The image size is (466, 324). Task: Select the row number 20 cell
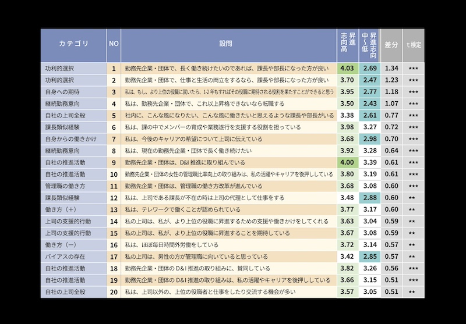[114, 291]
